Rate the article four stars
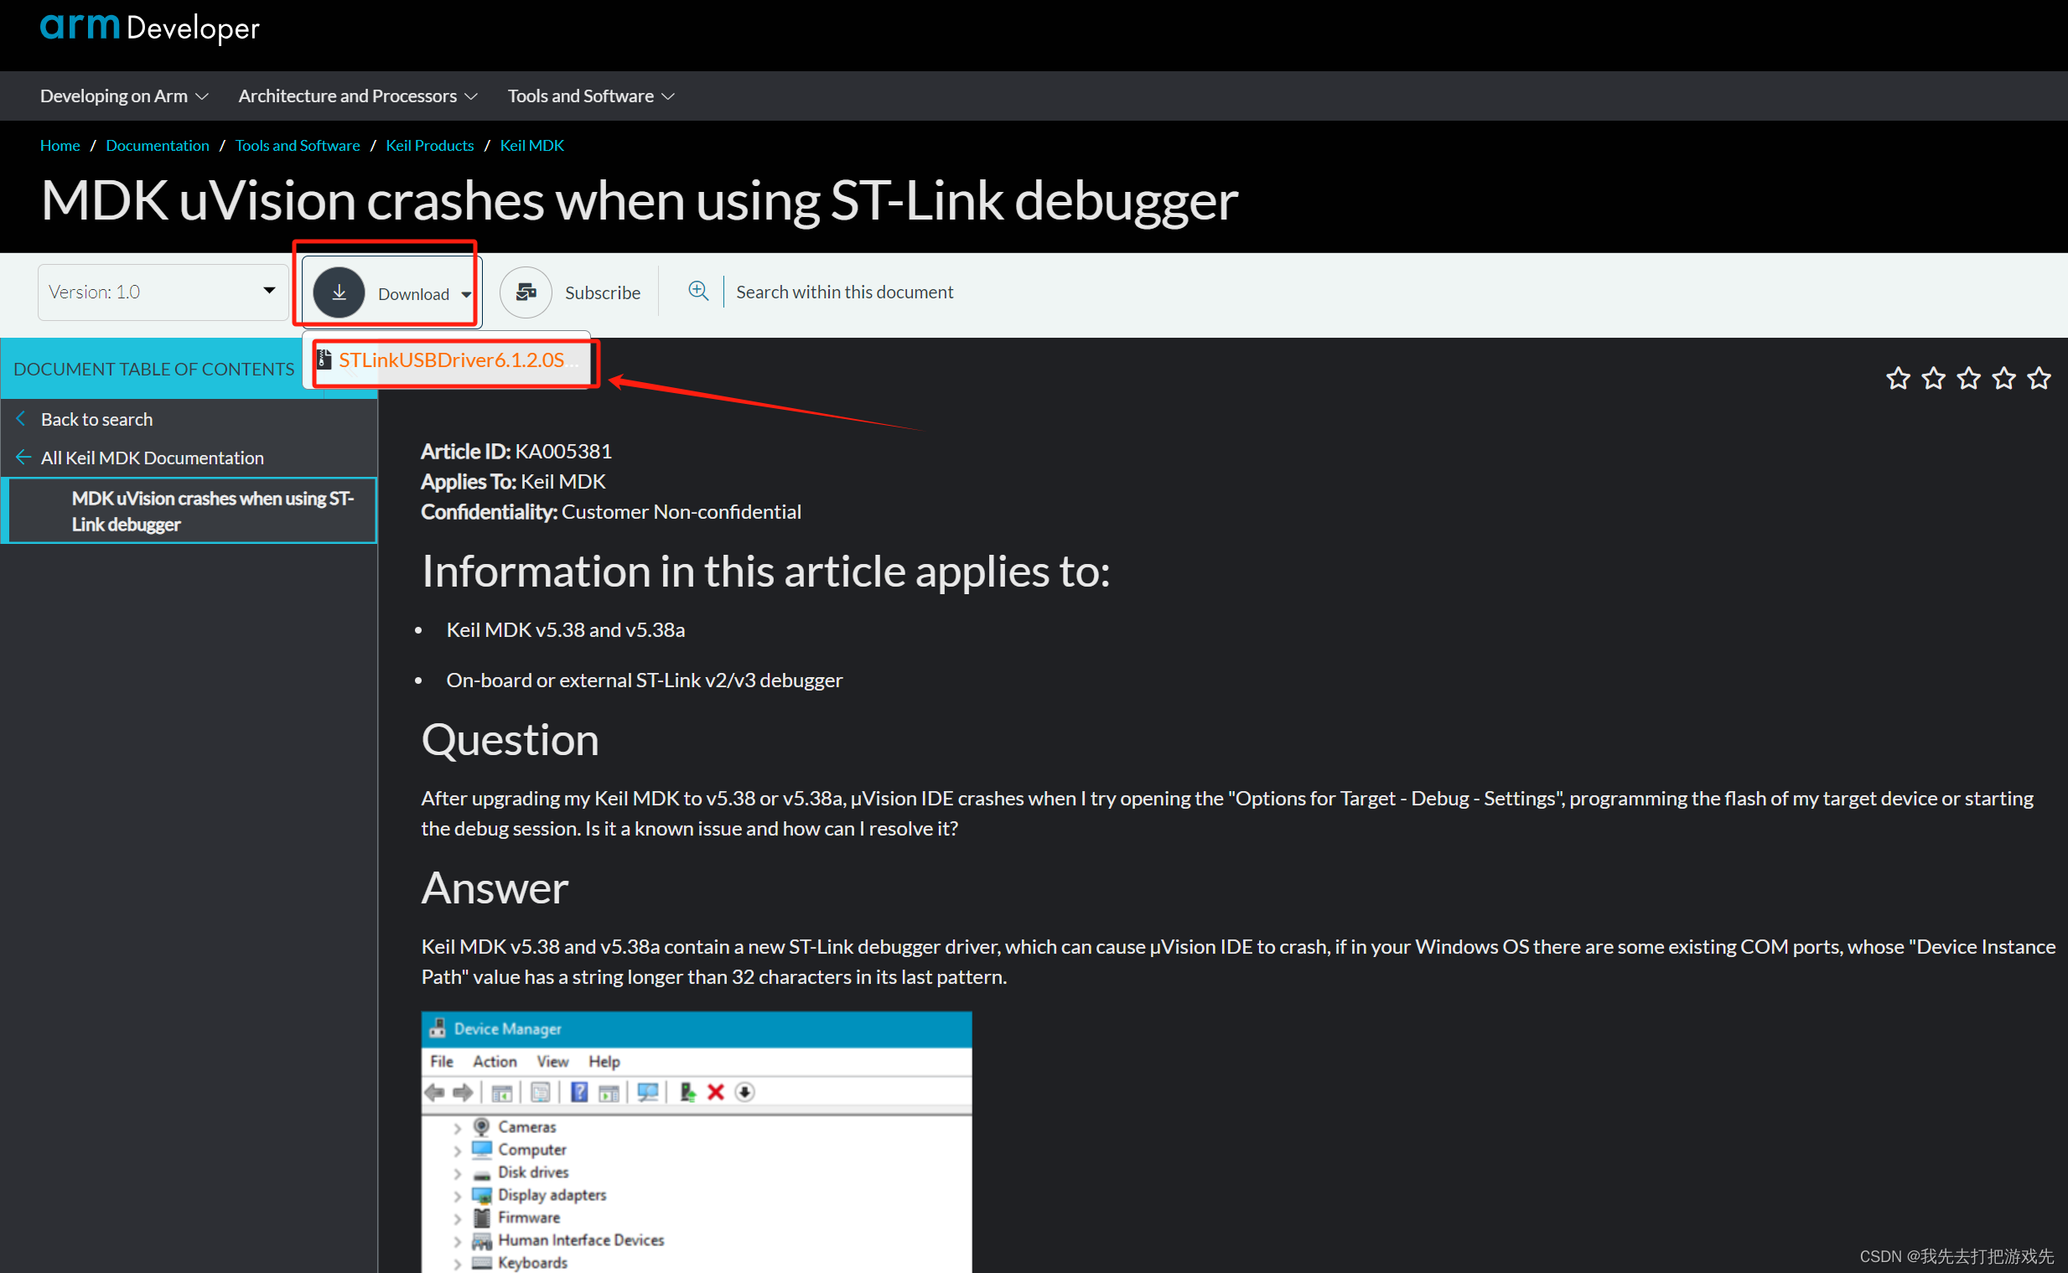This screenshot has width=2068, height=1273. tap(2004, 378)
